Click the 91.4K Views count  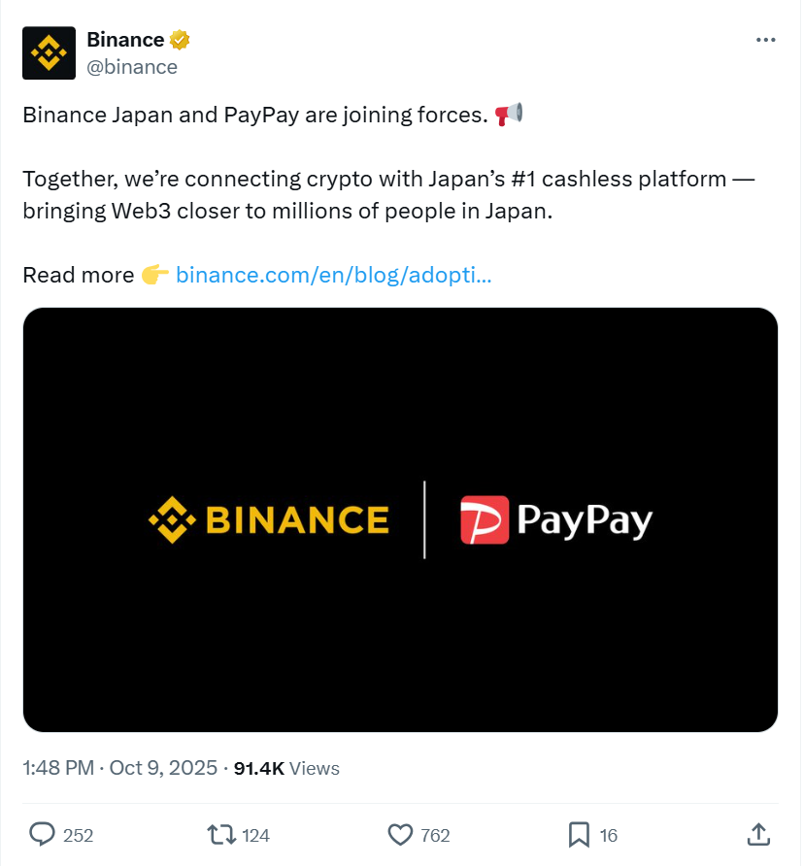[x=287, y=768]
